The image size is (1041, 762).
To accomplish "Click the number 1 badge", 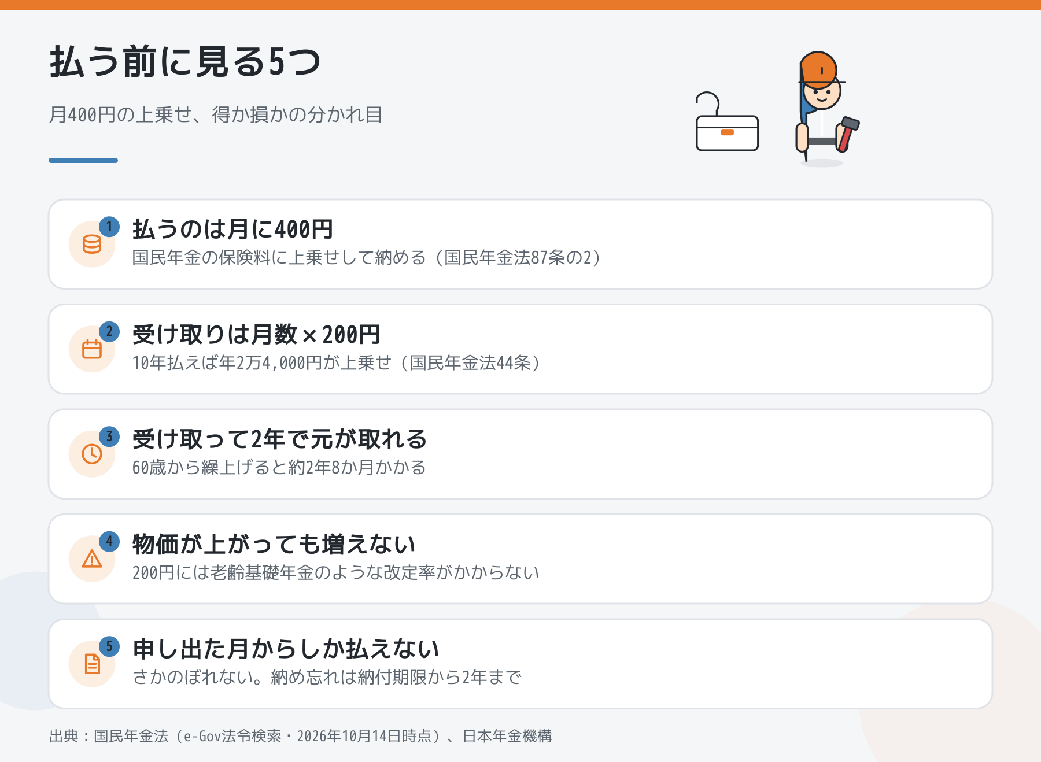I will (x=109, y=227).
